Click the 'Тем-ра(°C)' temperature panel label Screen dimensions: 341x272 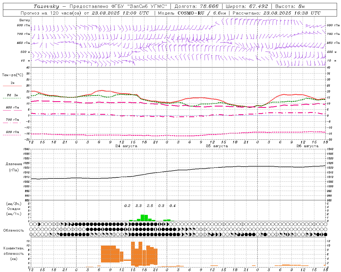13,75
